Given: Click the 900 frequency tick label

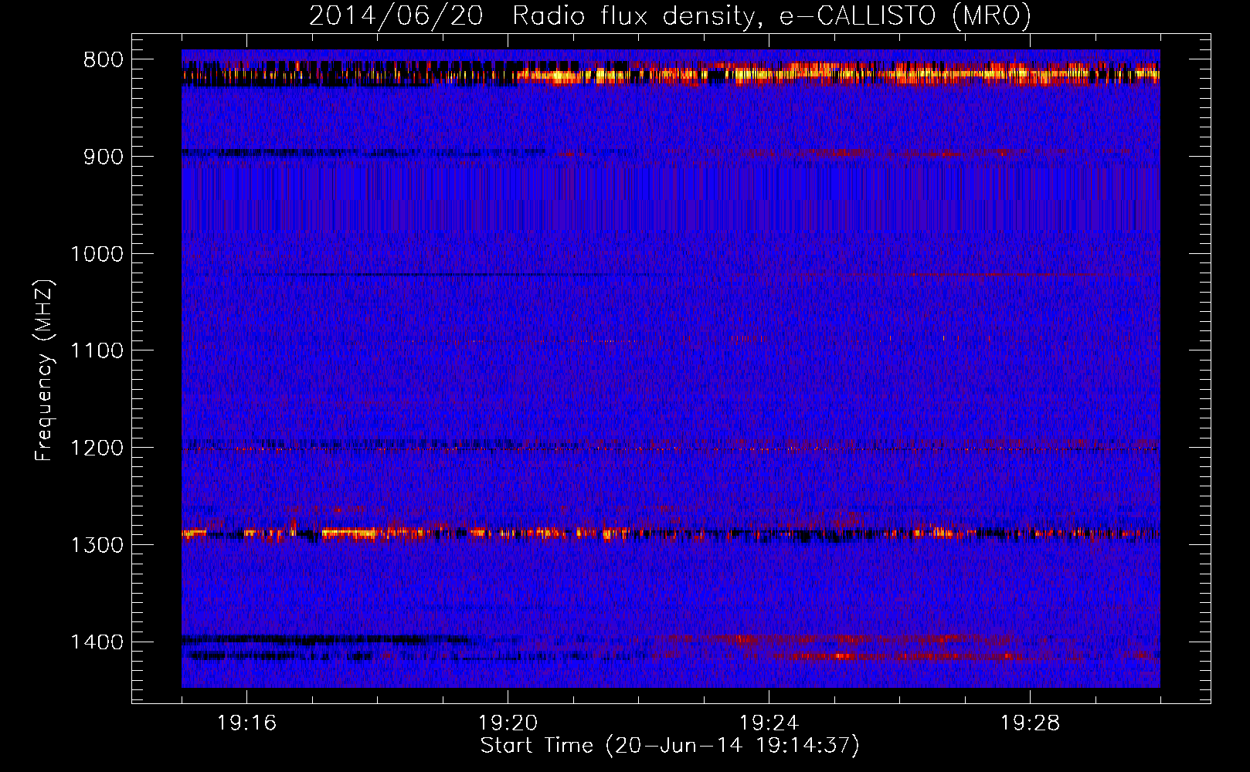Looking at the screenshot, I should coord(104,157).
